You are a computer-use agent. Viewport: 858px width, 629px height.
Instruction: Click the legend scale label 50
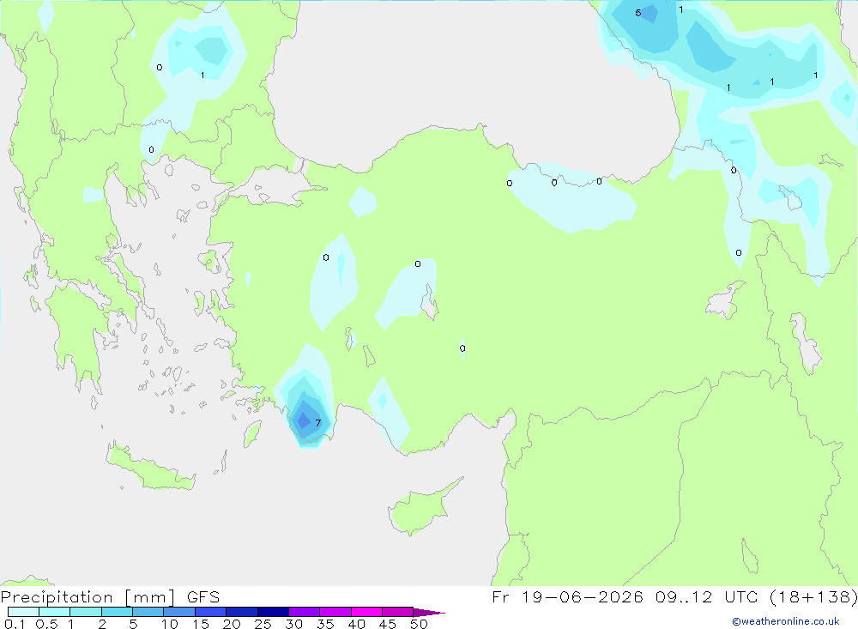click(x=420, y=624)
